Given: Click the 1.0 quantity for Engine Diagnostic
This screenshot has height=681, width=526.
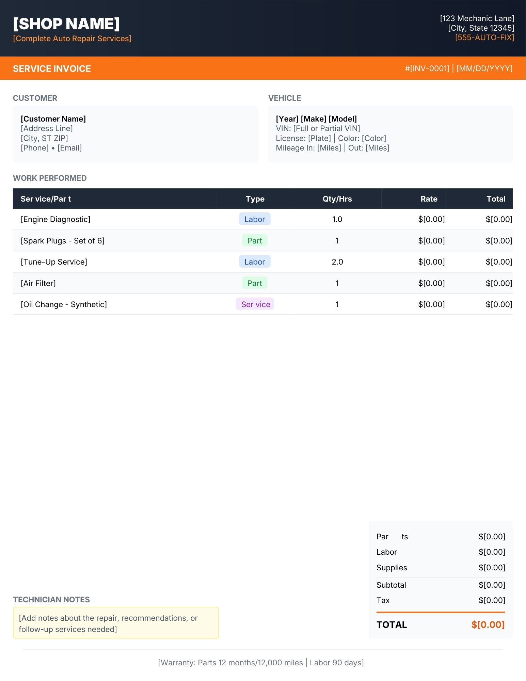Looking at the screenshot, I should pyautogui.click(x=337, y=219).
